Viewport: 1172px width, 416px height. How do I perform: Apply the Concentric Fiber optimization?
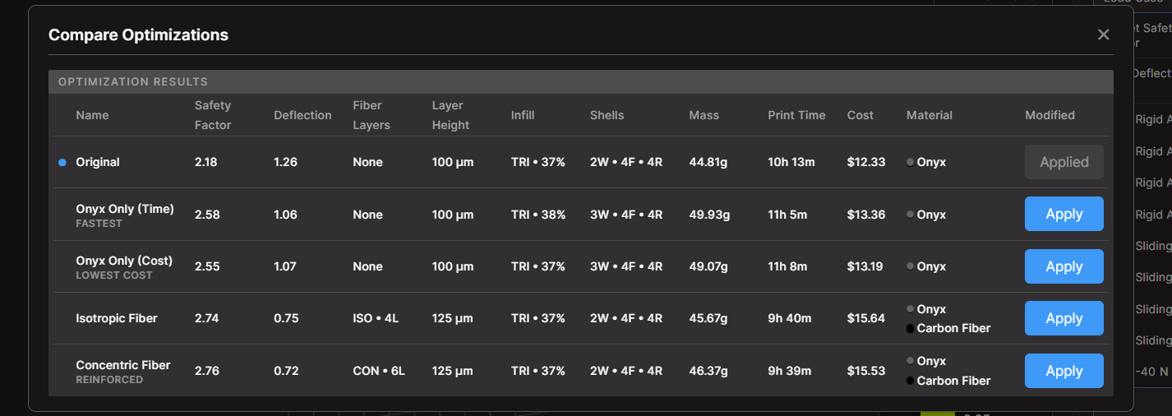tap(1064, 371)
